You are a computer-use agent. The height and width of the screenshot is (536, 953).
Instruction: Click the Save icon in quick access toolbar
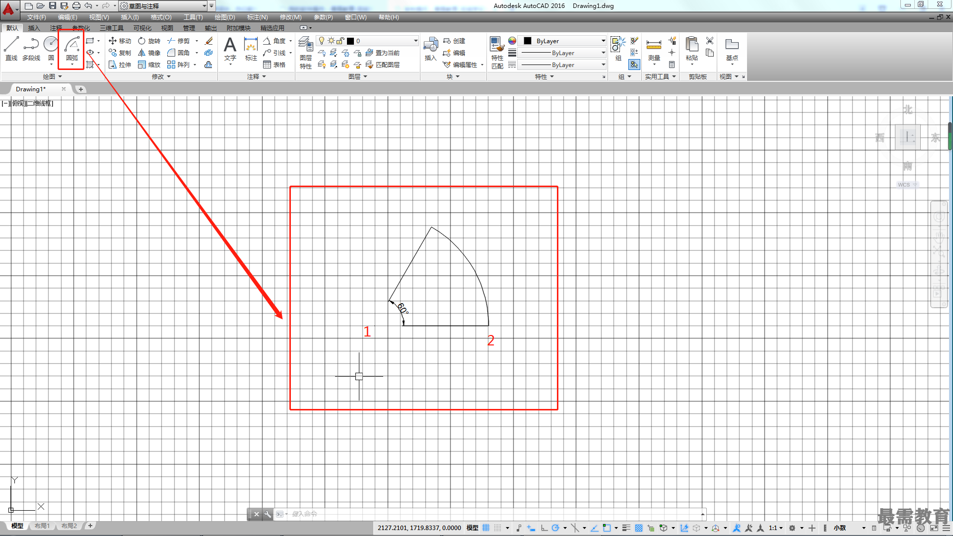[x=53, y=6]
